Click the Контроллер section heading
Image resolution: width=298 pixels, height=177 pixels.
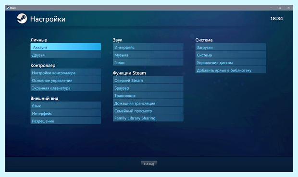43,65
